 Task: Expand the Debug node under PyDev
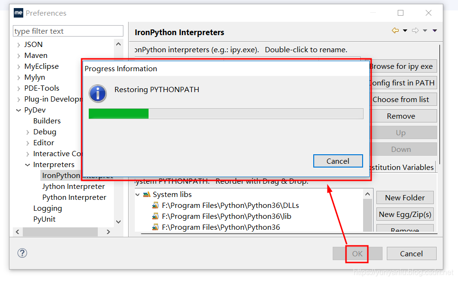[x=28, y=132]
